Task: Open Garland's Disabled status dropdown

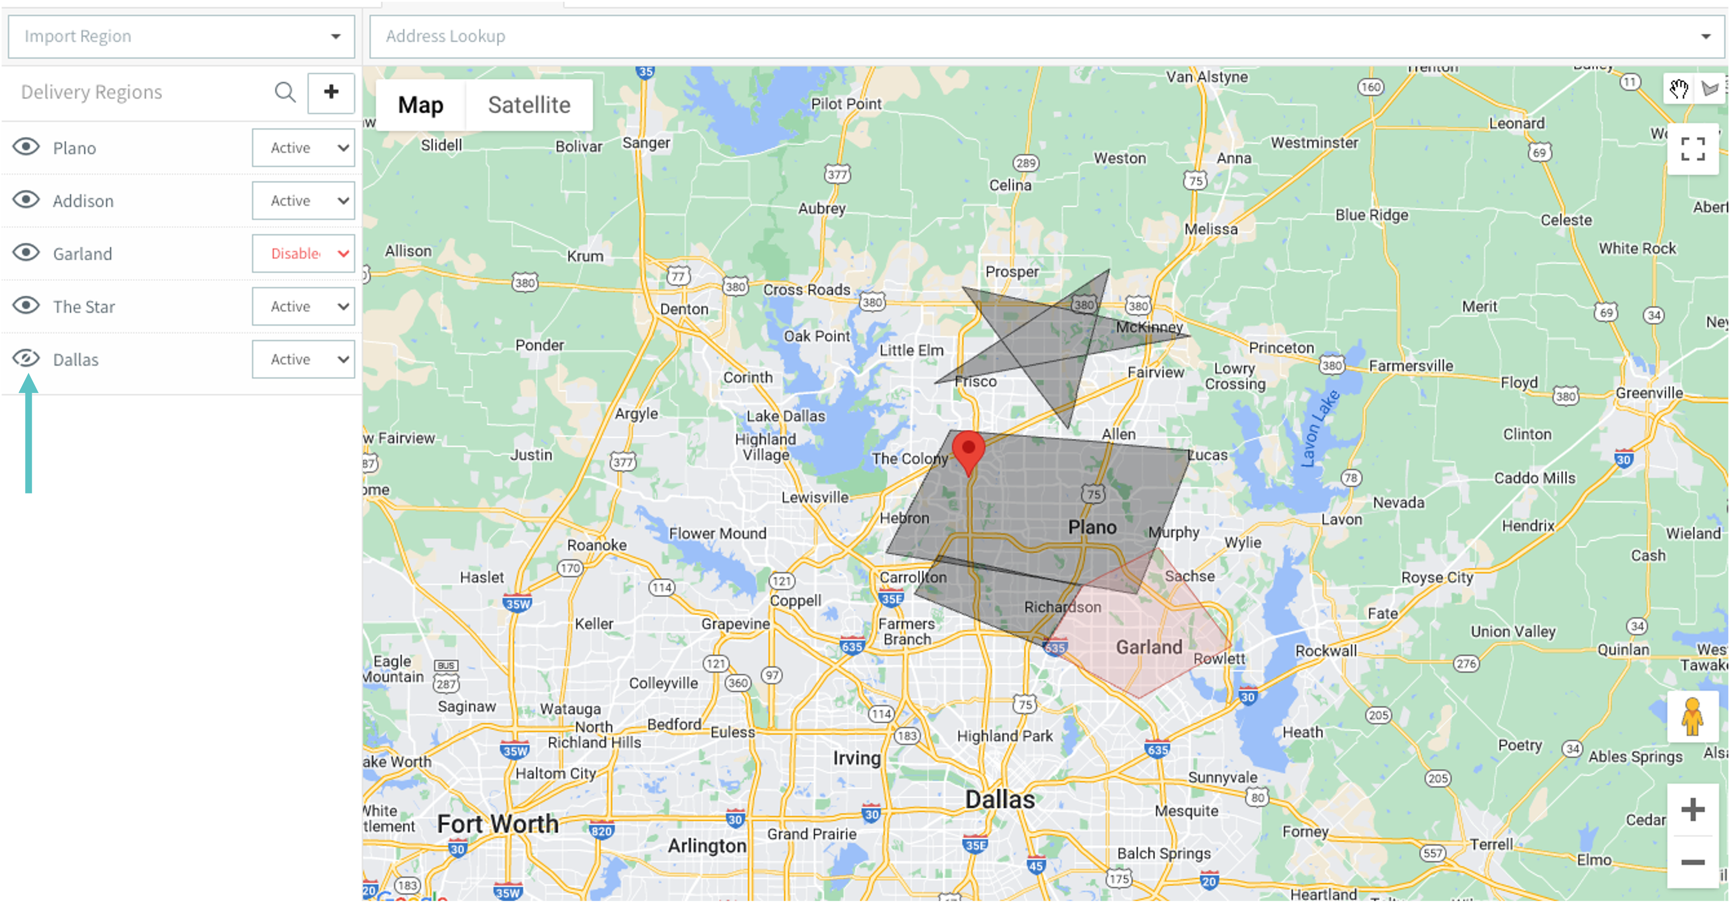Action: 303,254
